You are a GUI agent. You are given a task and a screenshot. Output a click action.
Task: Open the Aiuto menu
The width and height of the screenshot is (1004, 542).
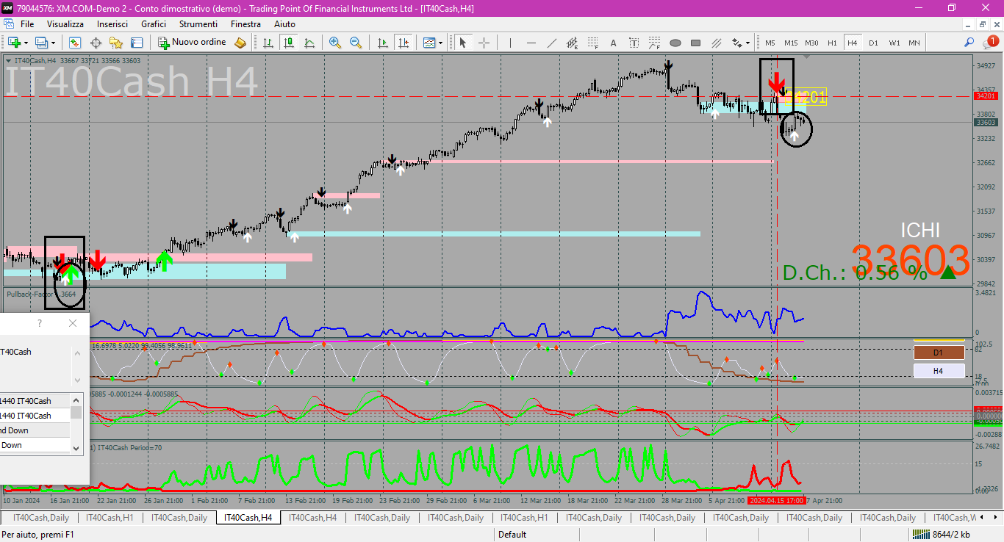(x=284, y=24)
